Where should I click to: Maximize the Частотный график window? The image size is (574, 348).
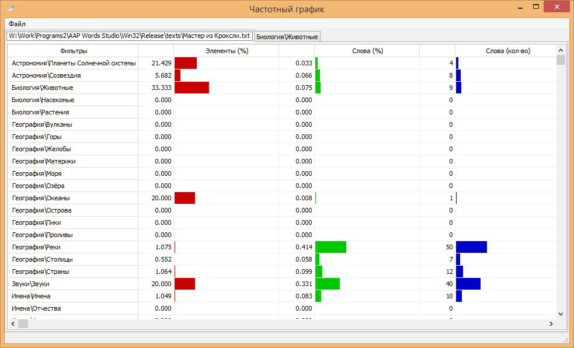(534, 8)
